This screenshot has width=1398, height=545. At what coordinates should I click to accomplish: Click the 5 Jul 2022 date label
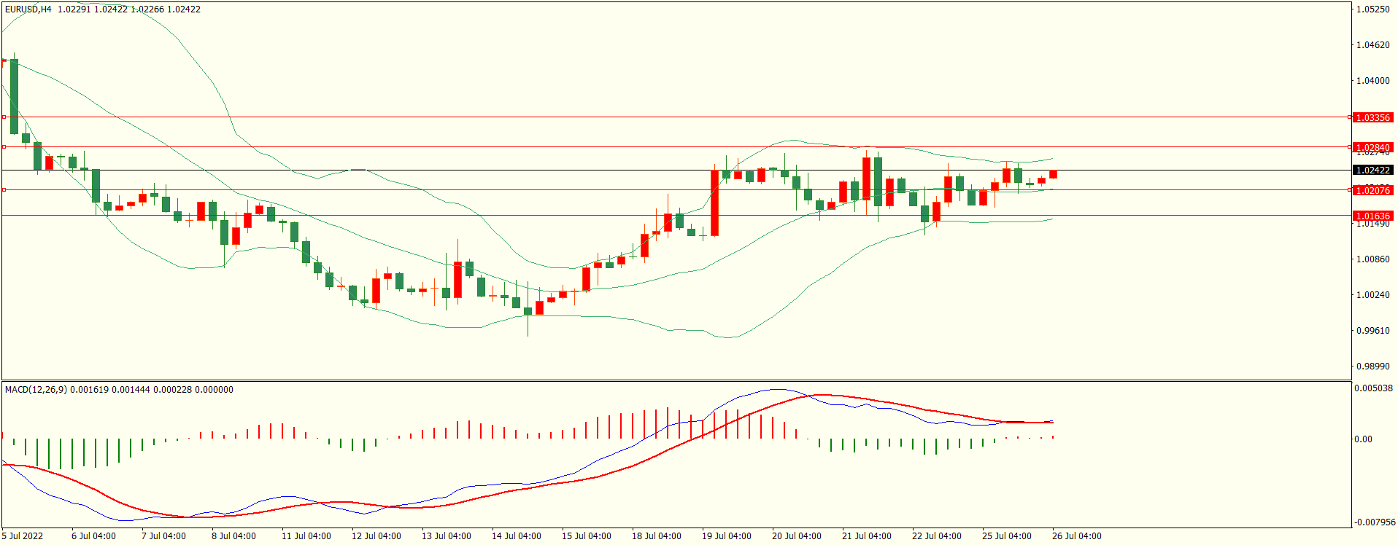tap(23, 536)
